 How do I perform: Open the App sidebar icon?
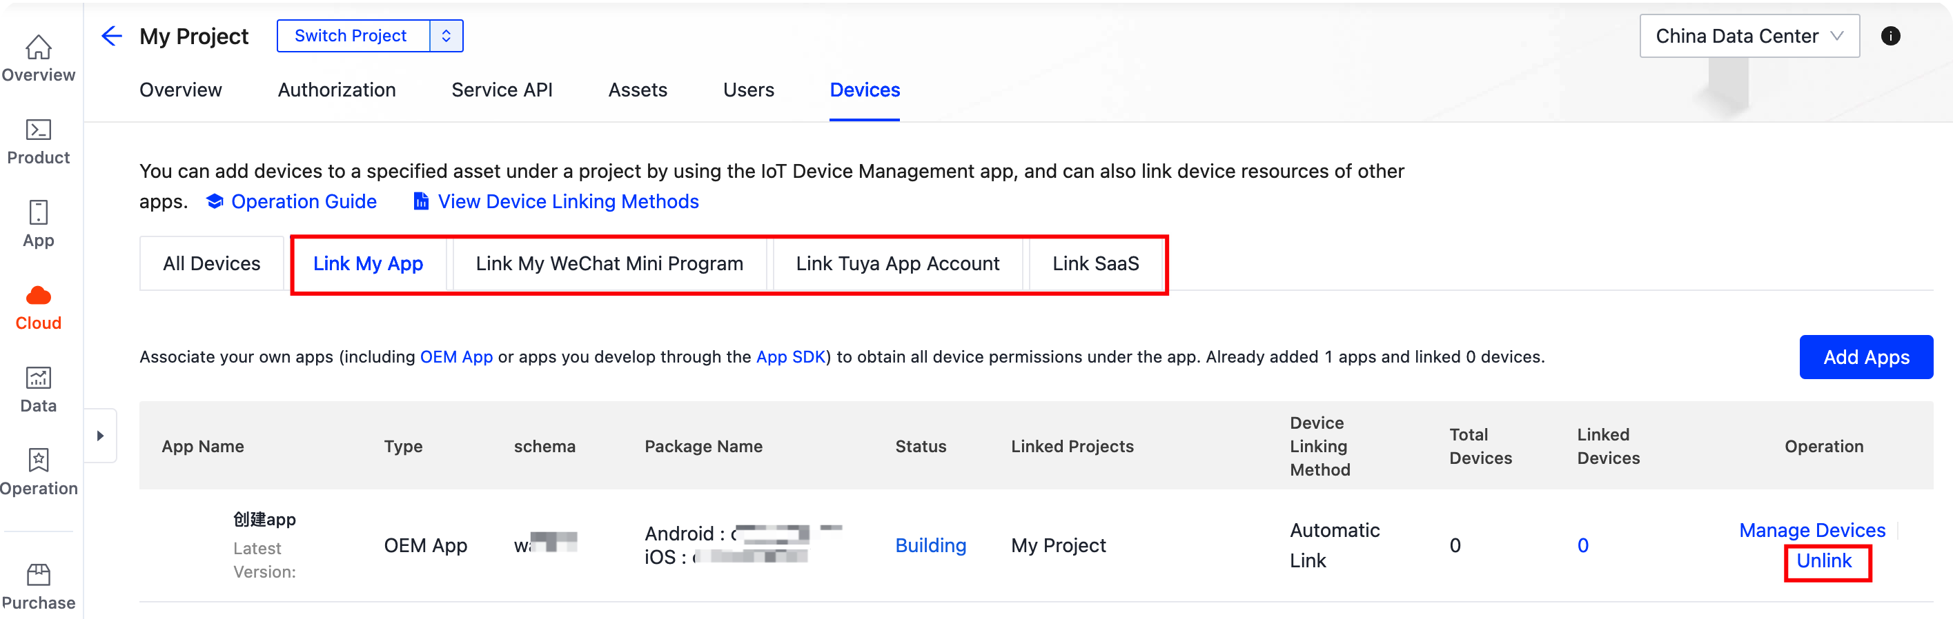tap(38, 213)
